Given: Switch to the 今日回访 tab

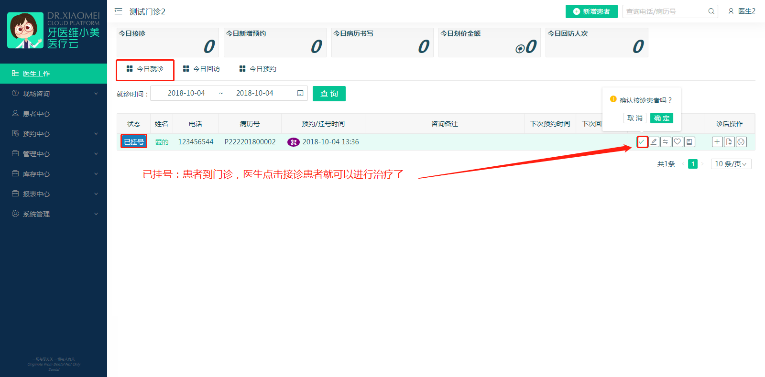Looking at the screenshot, I should pyautogui.click(x=202, y=69).
